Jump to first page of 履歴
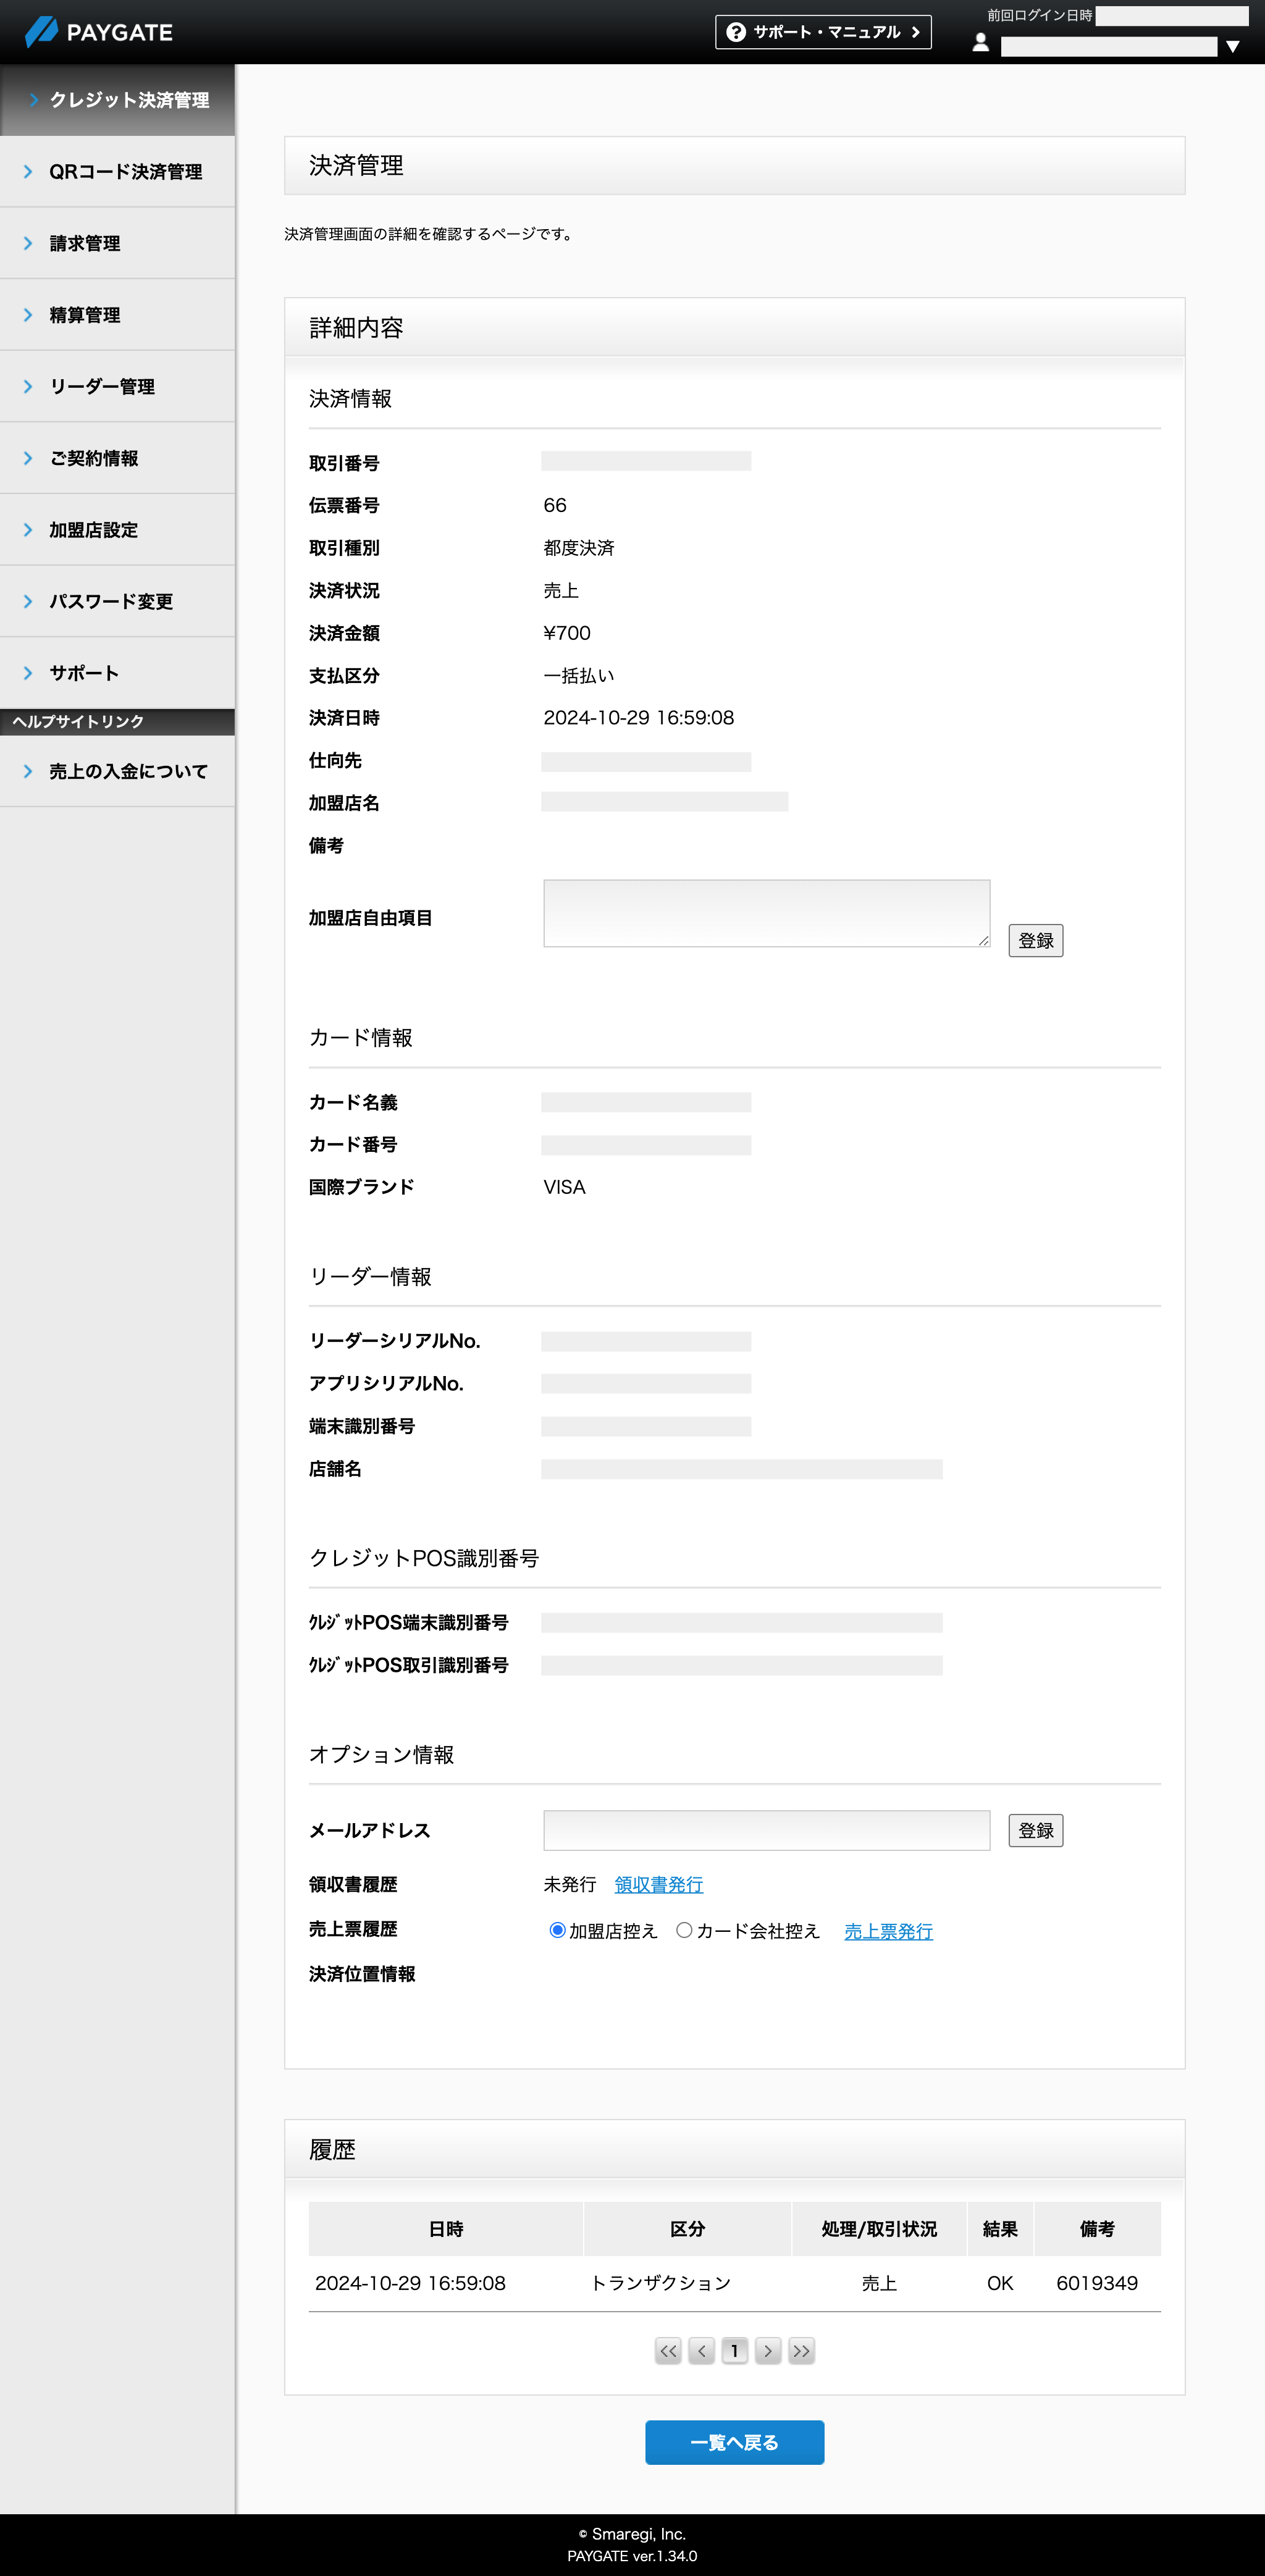The height and width of the screenshot is (2576, 1265). [668, 2351]
